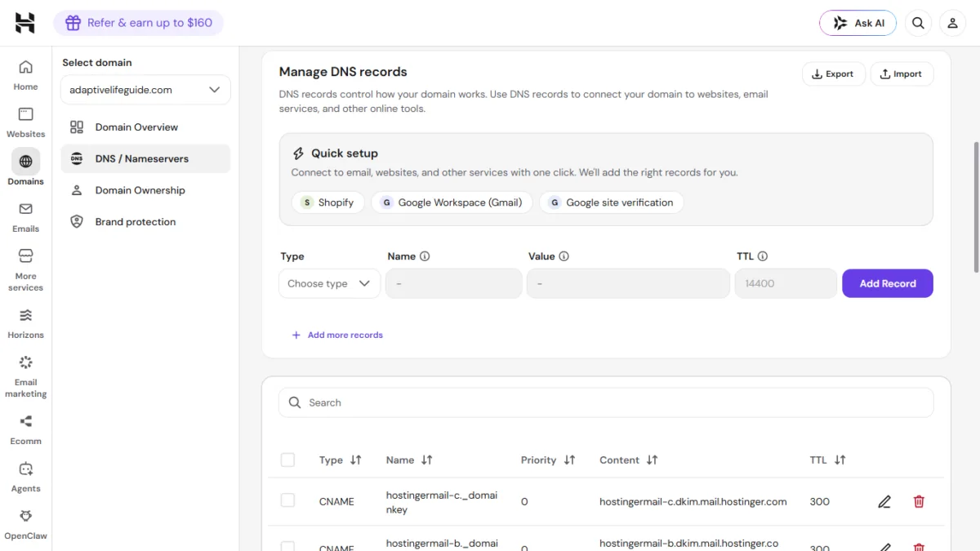Click the Export button
Image resolution: width=980 pixels, height=551 pixels.
point(833,73)
